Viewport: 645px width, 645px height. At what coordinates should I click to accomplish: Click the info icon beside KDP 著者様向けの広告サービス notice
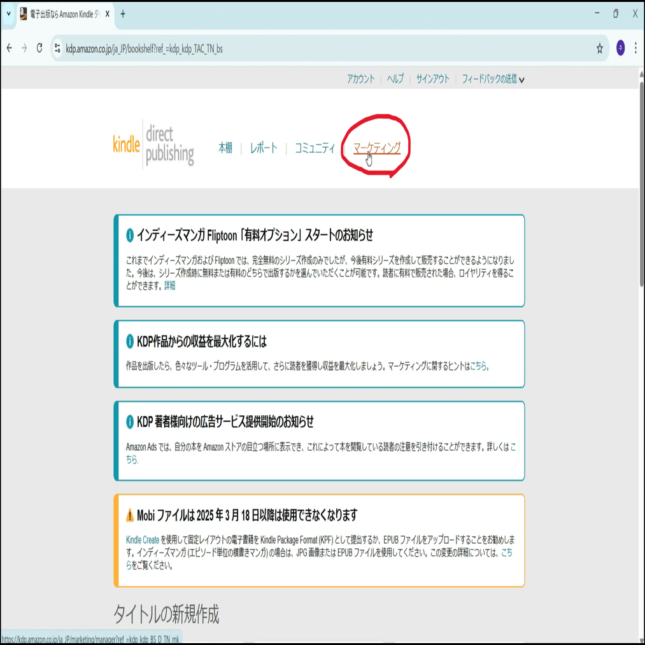pos(130,422)
